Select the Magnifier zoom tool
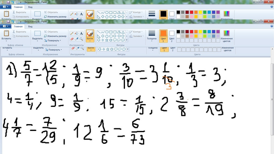Viewport: 274px width, 154px height. coord(81,39)
